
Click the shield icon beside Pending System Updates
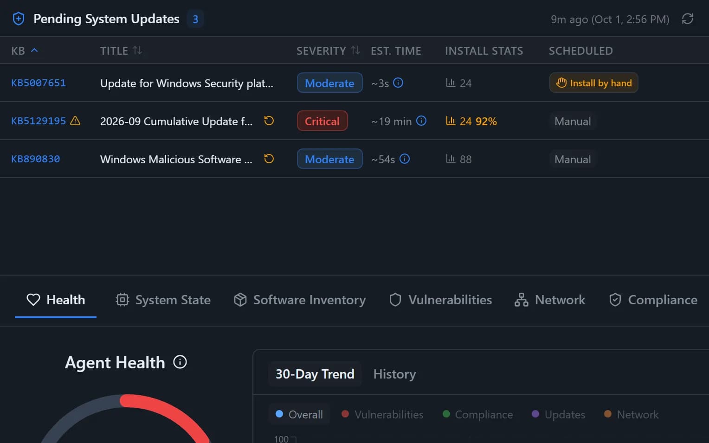pyautogui.click(x=19, y=19)
